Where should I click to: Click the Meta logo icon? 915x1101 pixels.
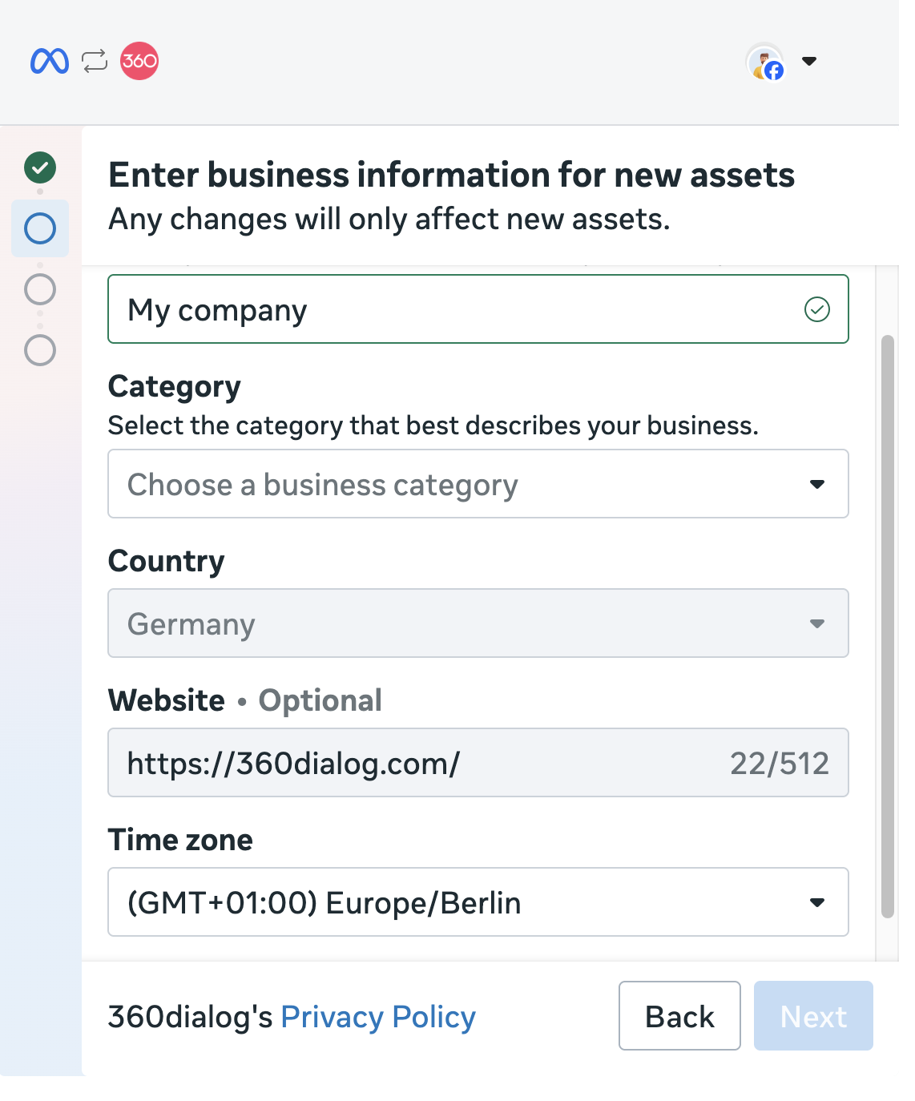point(50,61)
